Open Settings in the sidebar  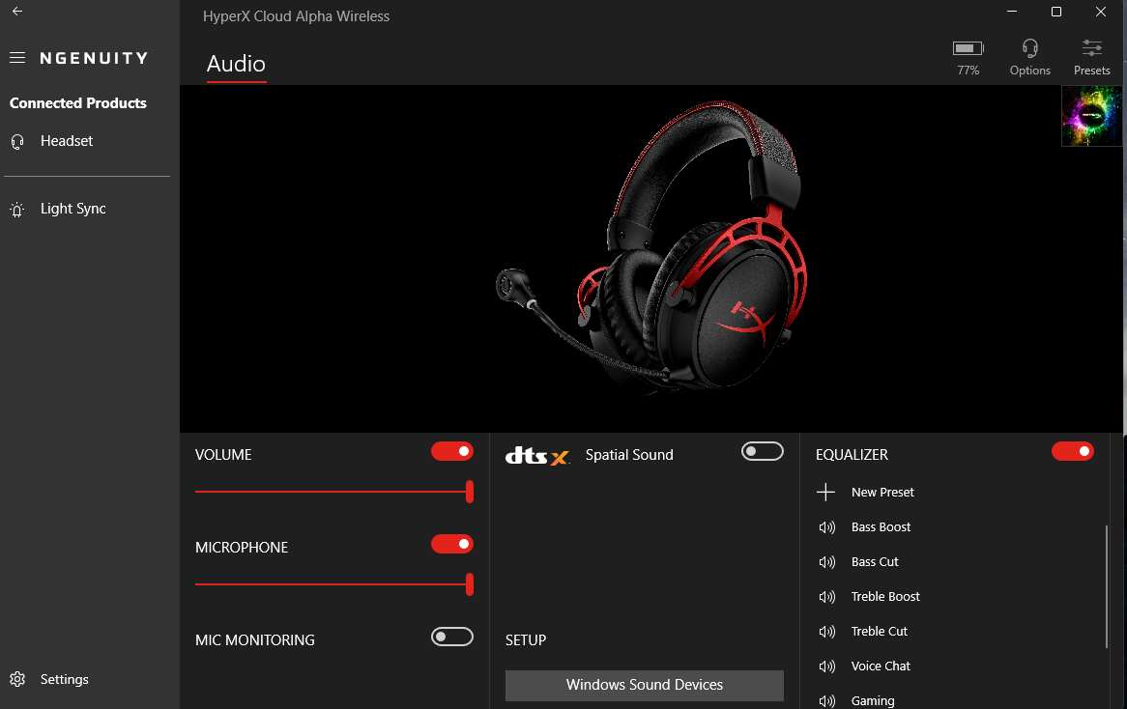(x=64, y=679)
